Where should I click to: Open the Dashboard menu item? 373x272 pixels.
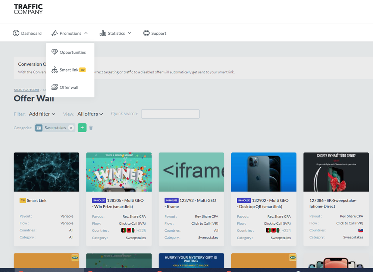[31, 33]
